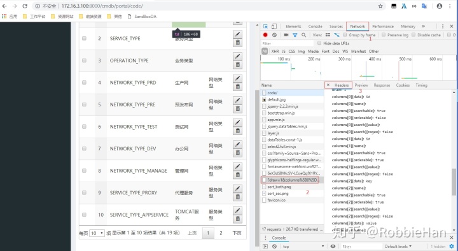Edit the SERVICE_TYPE row pencil icon

click(x=237, y=34)
